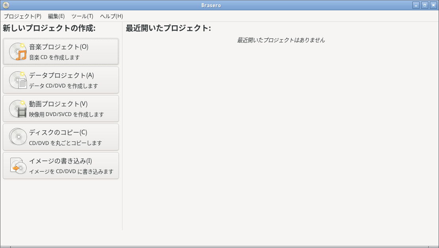
Task: Click the two-disc copy icon
Action: coord(18,137)
